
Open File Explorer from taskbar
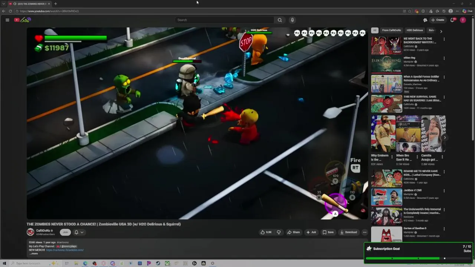coord(76,263)
